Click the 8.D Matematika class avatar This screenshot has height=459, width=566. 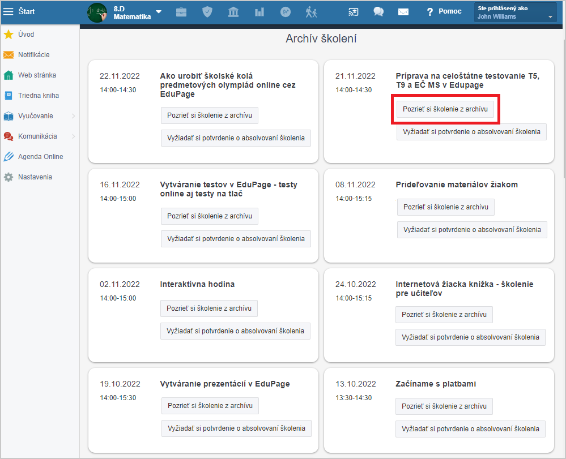97,12
